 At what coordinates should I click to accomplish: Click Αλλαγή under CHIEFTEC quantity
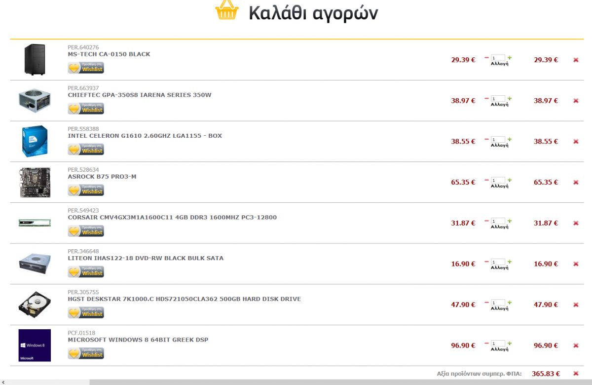pos(499,105)
